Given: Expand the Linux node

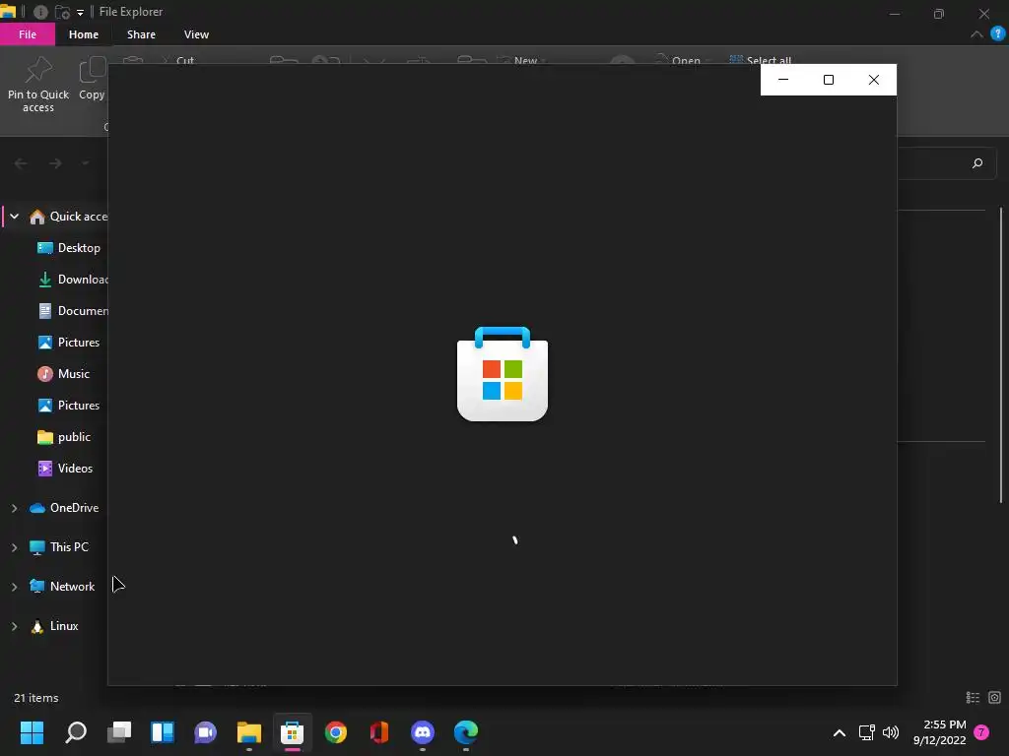Looking at the screenshot, I should (14, 626).
